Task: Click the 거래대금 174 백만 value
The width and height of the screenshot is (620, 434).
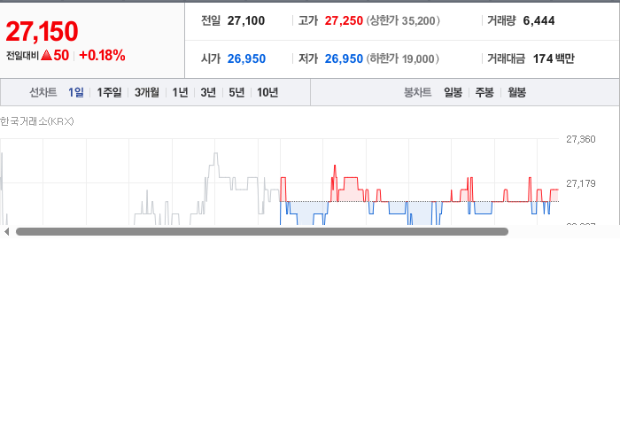Action: (554, 58)
